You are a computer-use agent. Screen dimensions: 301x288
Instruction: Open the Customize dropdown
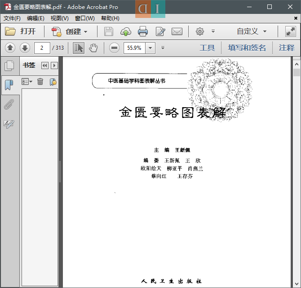[x=252, y=31]
